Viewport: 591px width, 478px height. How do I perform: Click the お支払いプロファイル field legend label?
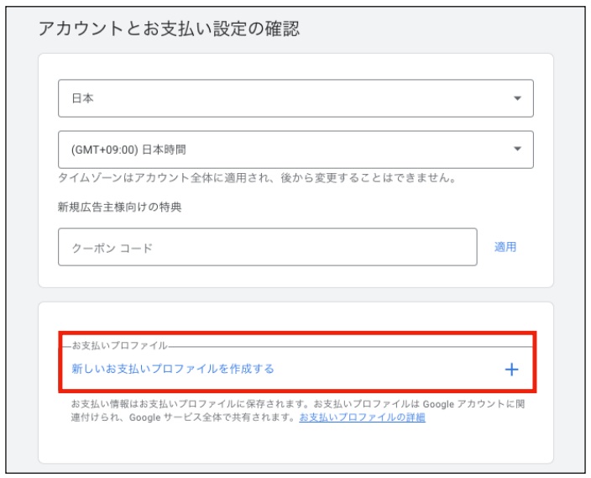coord(119,345)
